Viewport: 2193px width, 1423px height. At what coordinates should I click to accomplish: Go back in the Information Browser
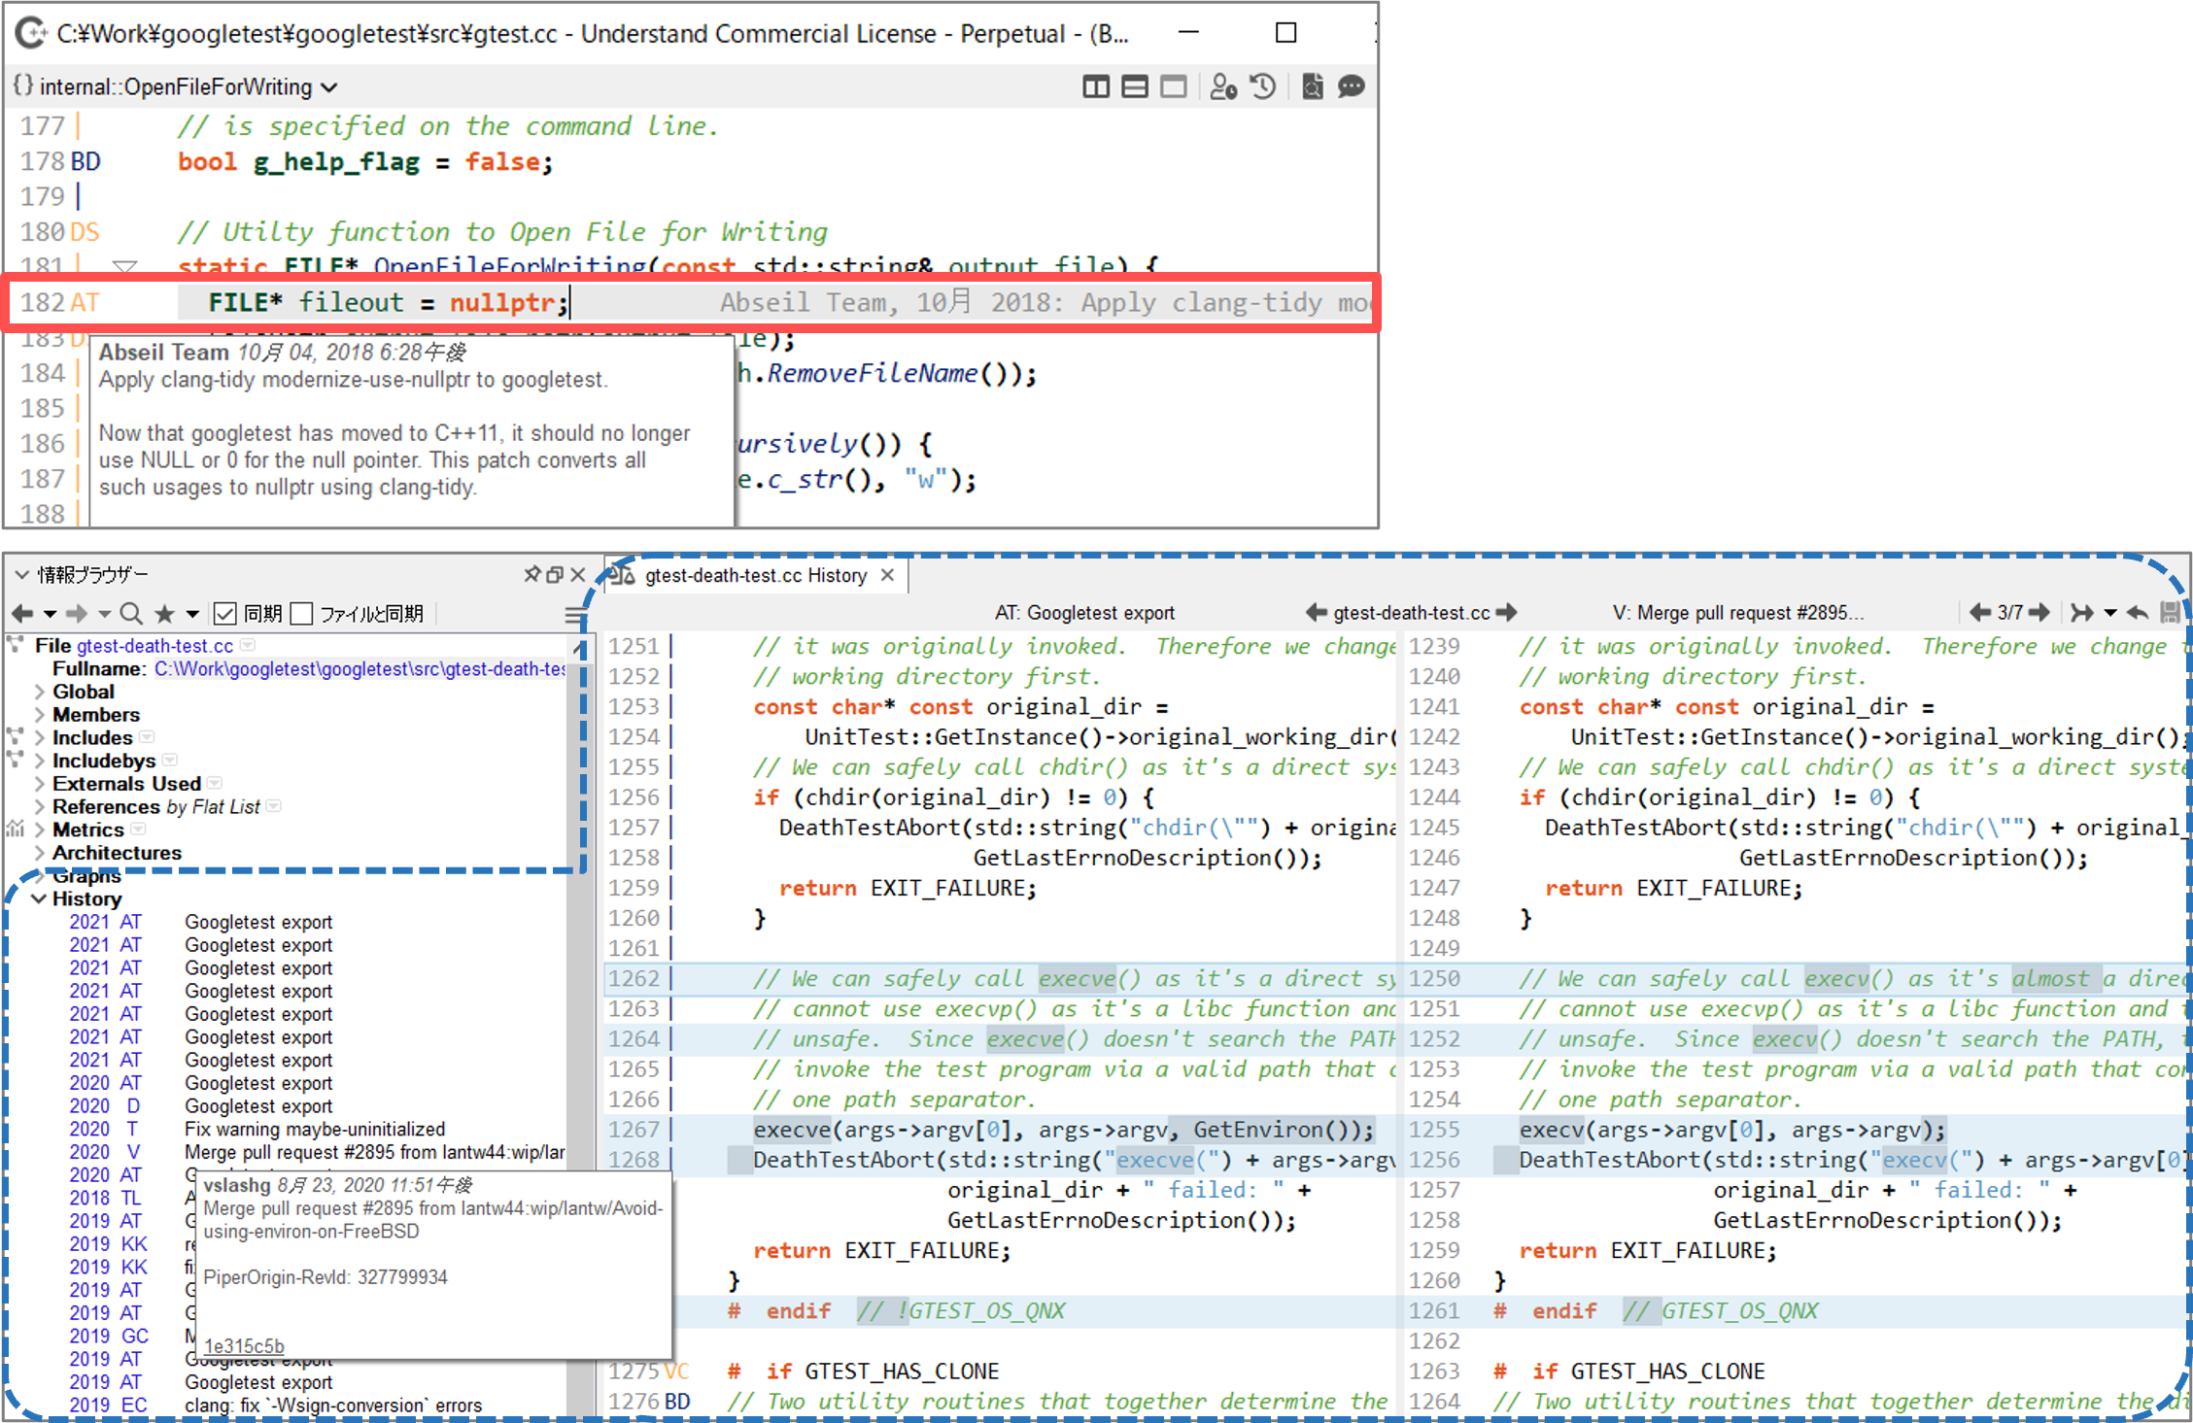tap(22, 613)
